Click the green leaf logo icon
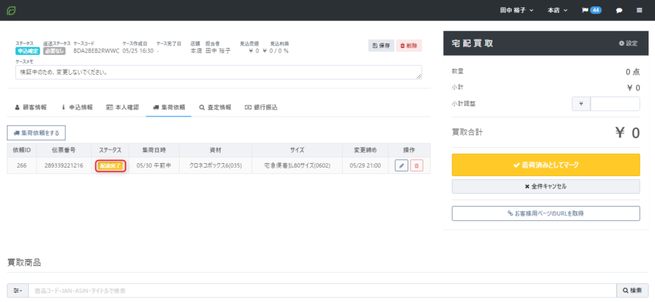 tap(12, 10)
